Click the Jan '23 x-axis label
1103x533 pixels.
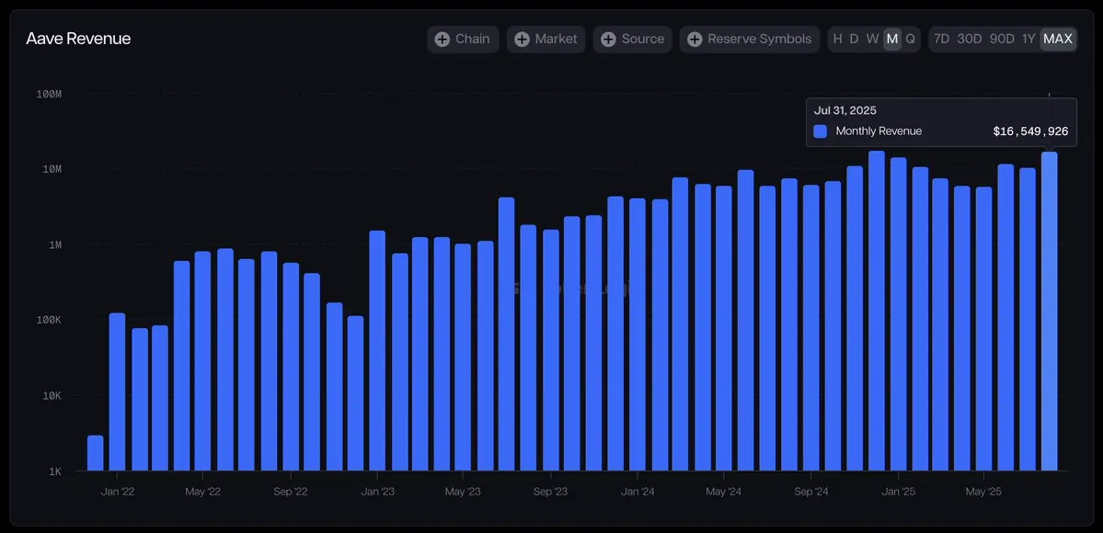378,492
